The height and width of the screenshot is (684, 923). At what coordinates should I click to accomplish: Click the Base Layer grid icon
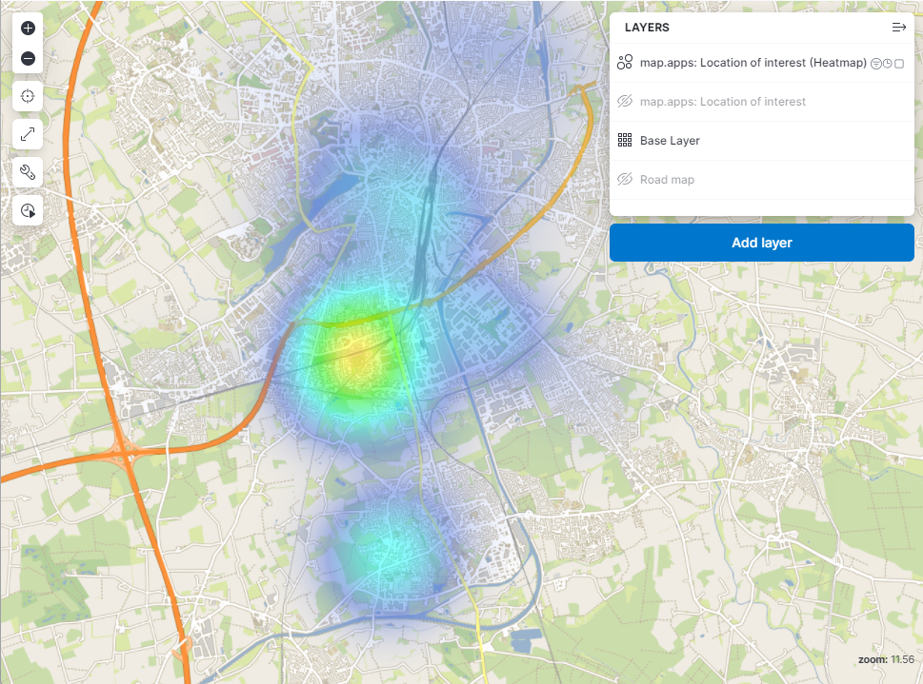(625, 140)
